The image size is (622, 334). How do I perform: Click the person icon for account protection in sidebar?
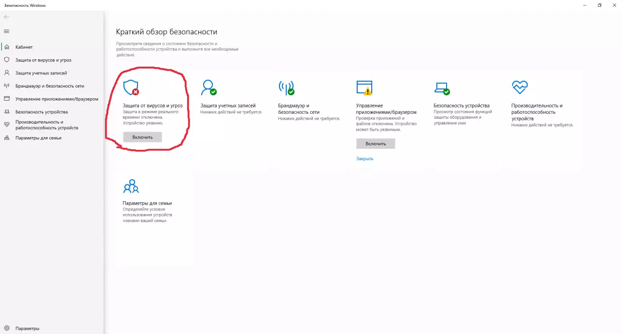tap(7, 73)
